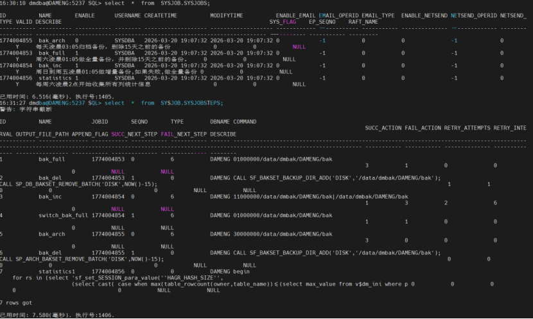Click the table_rowcount select cast line
Viewport: 533px width, 319px height.
[240, 284]
